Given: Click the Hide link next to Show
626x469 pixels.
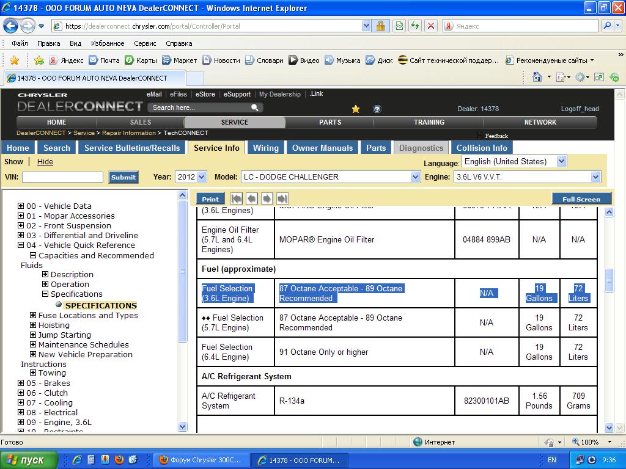Looking at the screenshot, I should tap(45, 161).
